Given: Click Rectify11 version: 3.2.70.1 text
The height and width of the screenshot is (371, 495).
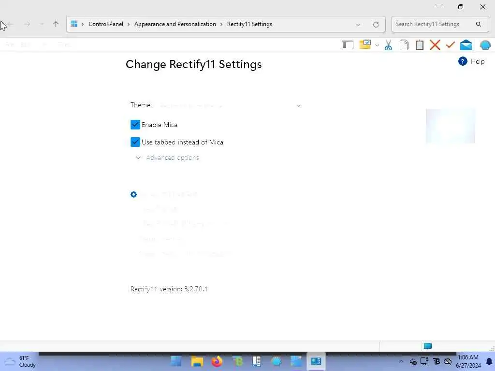Looking at the screenshot, I should [169, 289].
